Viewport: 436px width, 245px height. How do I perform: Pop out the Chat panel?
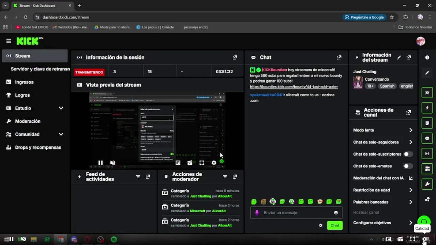coord(339,58)
